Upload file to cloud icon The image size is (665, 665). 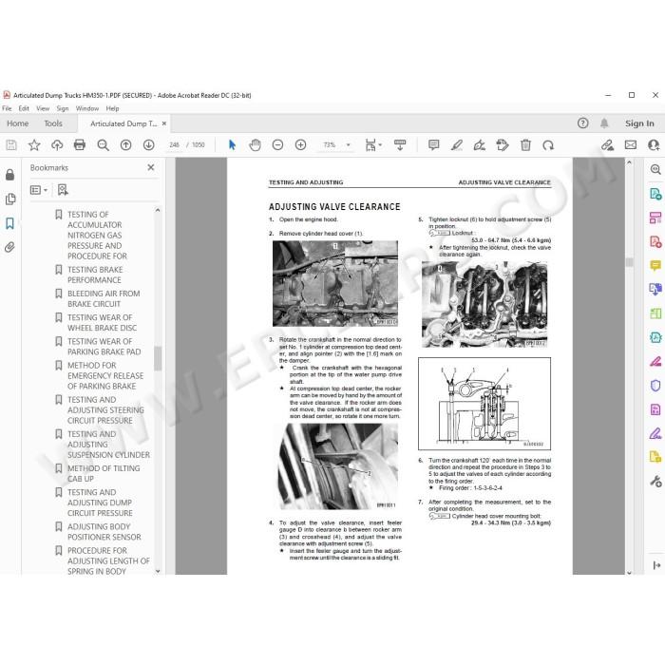(57, 145)
